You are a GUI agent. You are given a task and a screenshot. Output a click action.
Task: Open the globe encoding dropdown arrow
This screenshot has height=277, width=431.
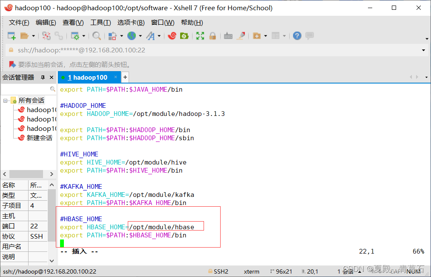coord(140,36)
